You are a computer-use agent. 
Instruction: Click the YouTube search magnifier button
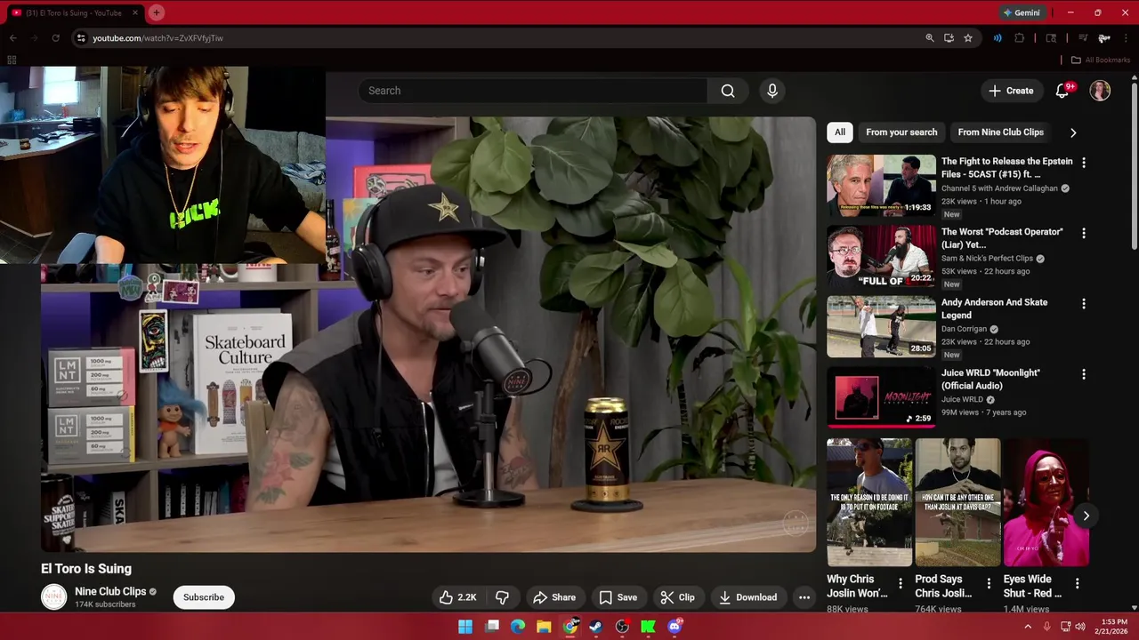pos(728,91)
